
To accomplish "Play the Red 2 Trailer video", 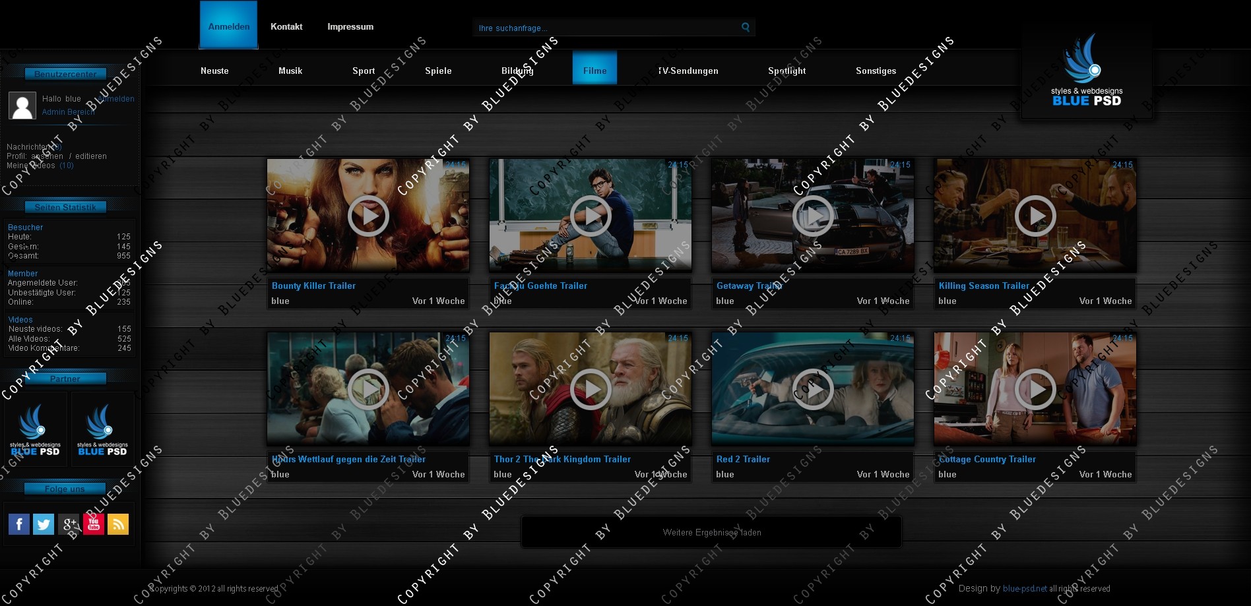I will (x=813, y=389).
